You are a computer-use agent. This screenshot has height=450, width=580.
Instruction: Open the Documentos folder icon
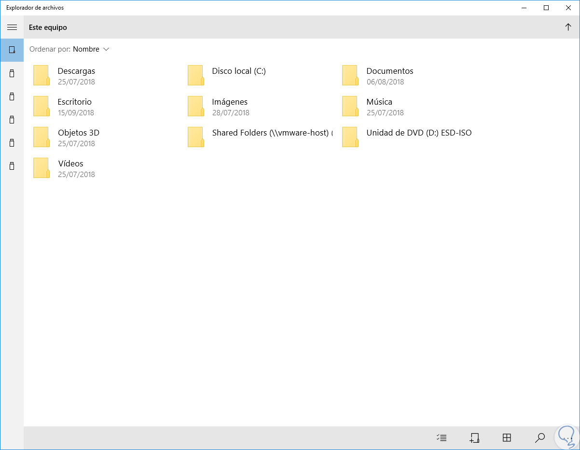click(350, 75)
